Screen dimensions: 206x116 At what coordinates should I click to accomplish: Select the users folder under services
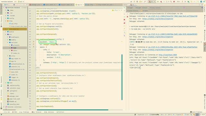point(15,51)
